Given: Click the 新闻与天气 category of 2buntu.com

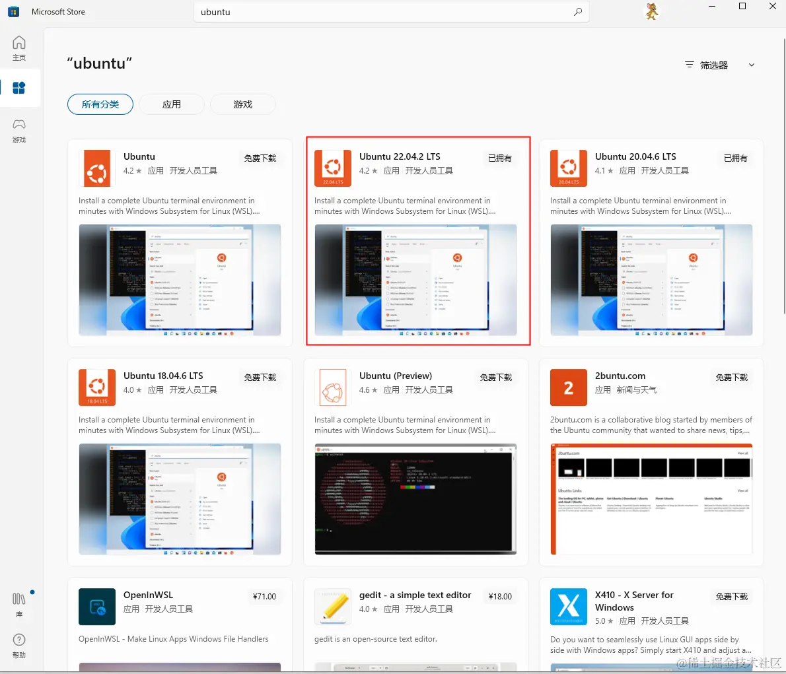Looking at the screenshot, I should (636, 390).
